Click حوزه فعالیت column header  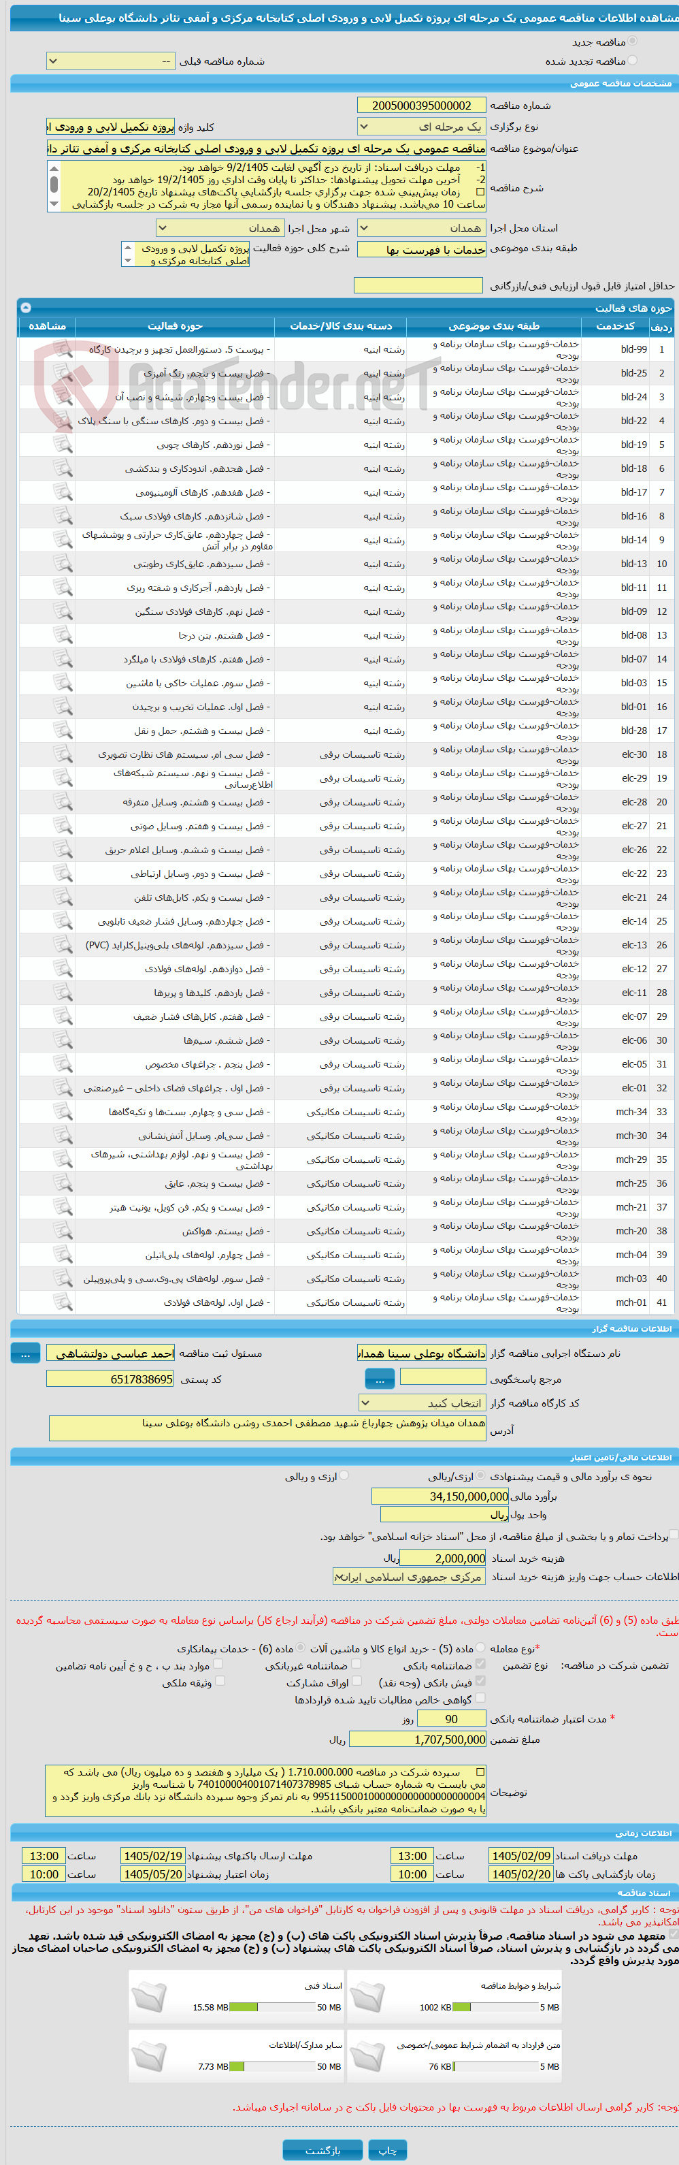(175, 326)
